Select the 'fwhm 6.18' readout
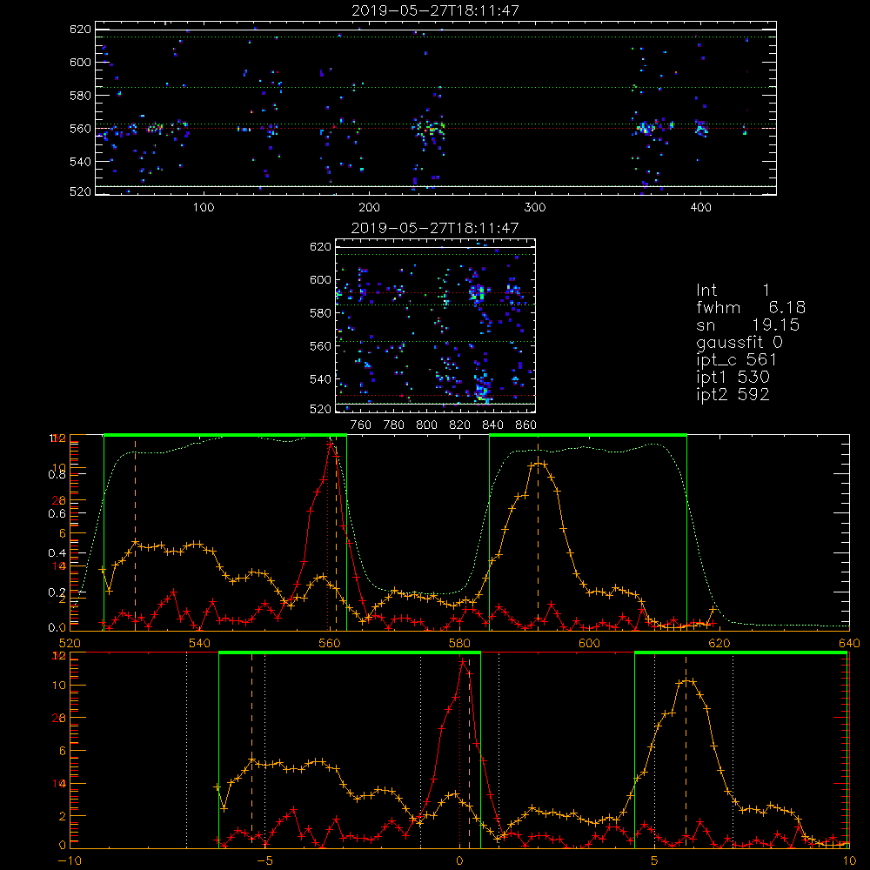Viewport: 870px width, 870px height. (x=751, y=307)
